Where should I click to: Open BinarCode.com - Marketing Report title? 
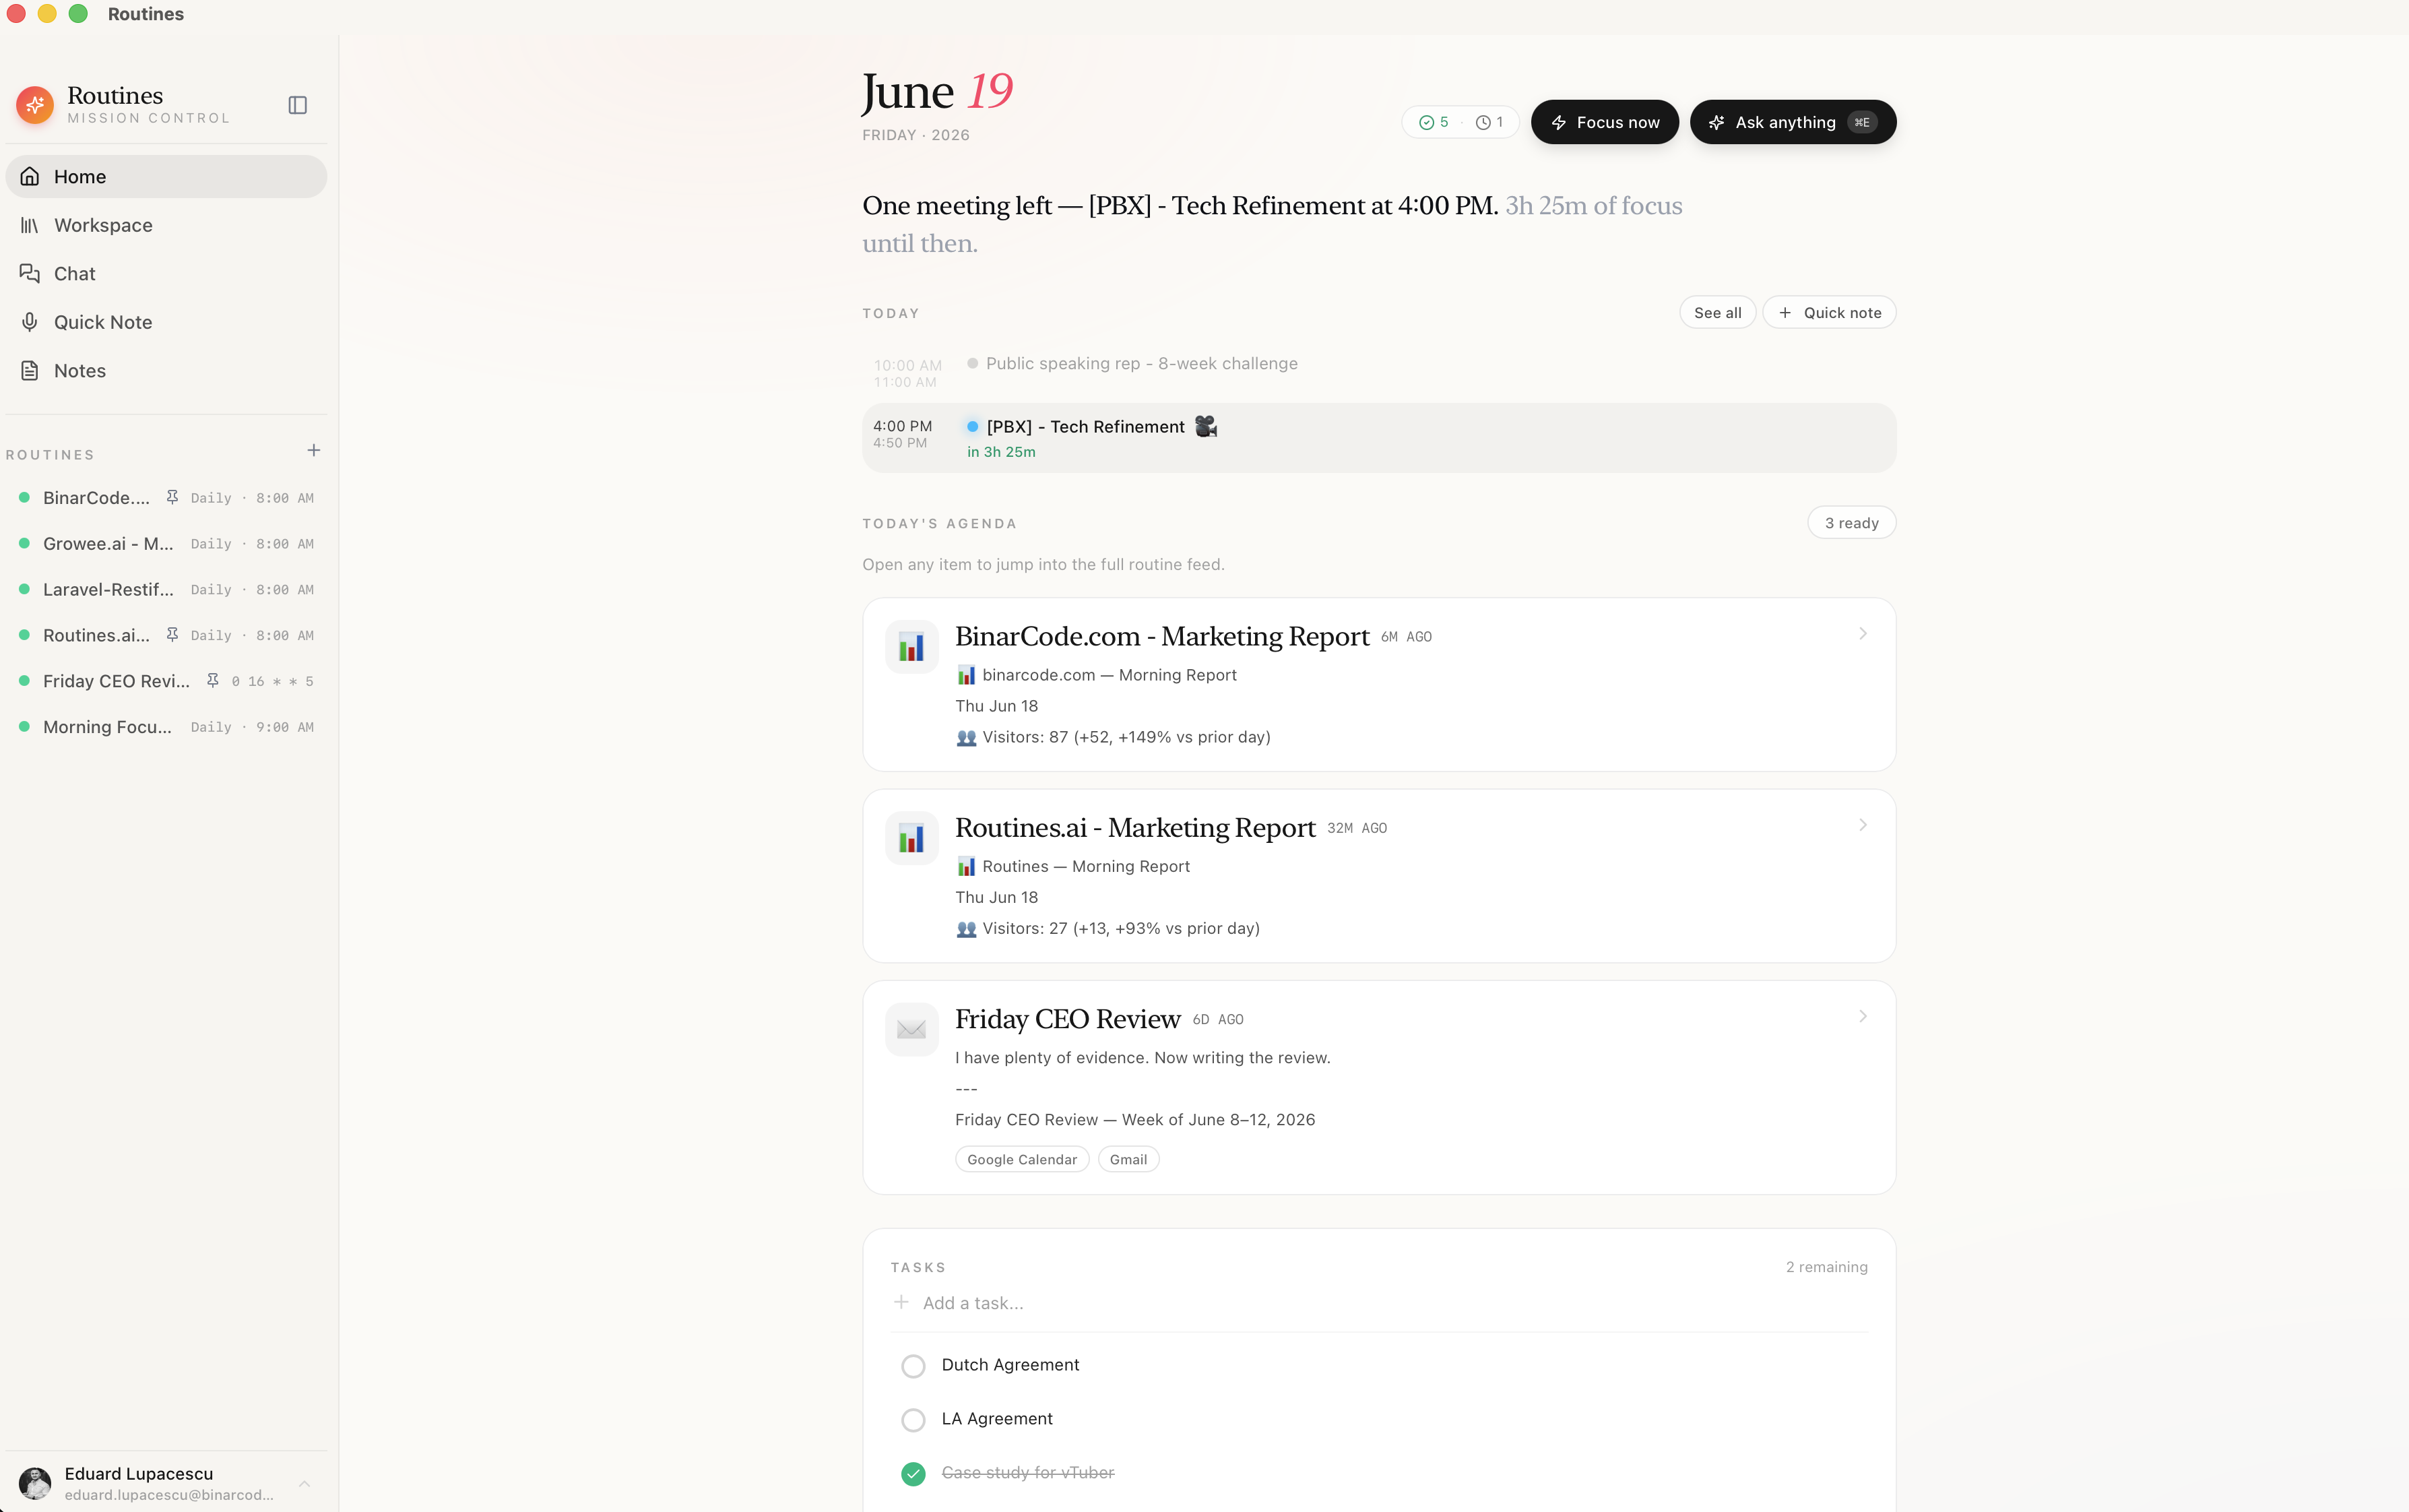(1161, 636)
